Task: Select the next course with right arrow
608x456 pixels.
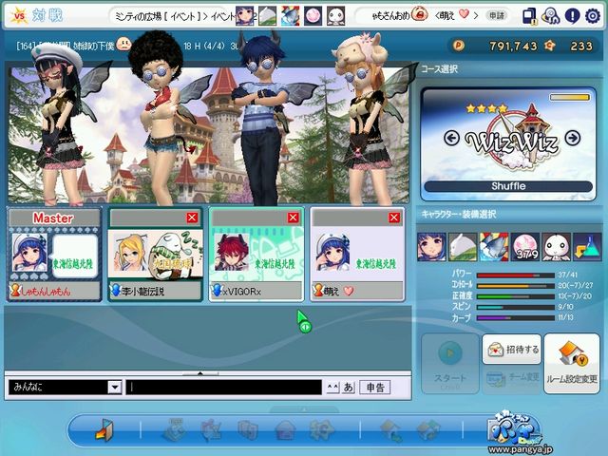Action: 573,137
